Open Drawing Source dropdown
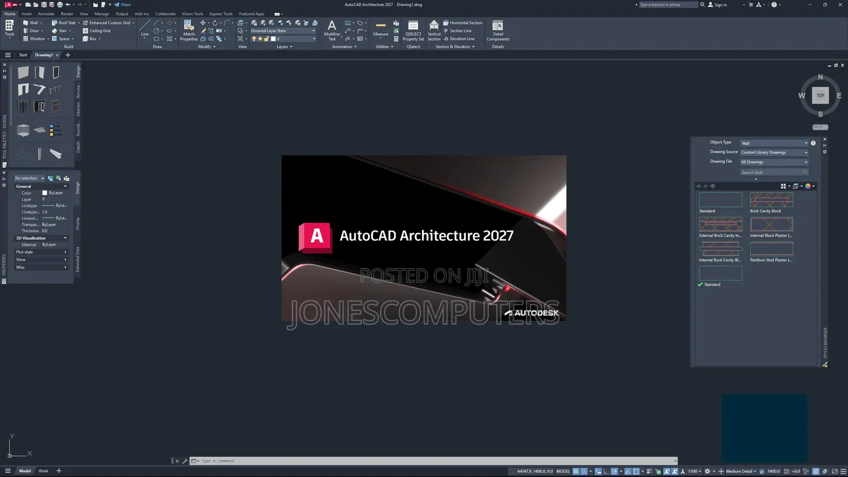The width and height of the screenshot is (848, 477). pos(774,153)
